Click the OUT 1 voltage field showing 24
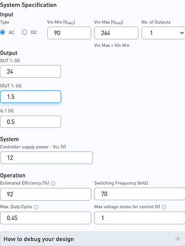Viewport: 185px width, 246px height. click(31, 71)
